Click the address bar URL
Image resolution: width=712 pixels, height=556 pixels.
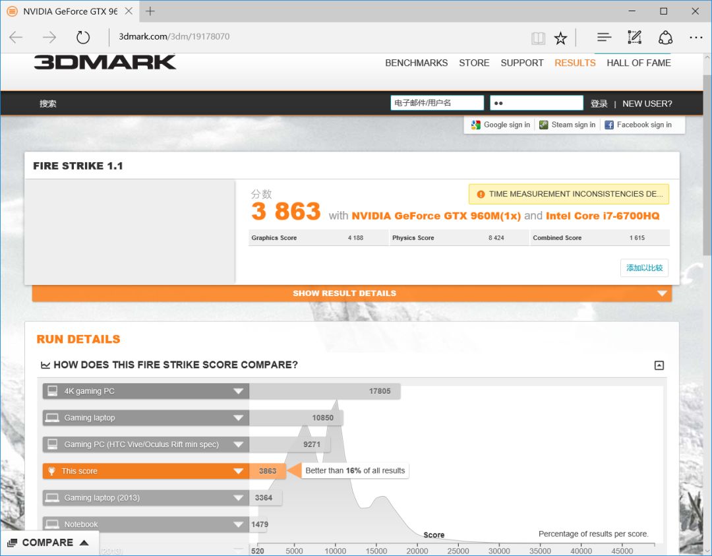coord(174,37)
